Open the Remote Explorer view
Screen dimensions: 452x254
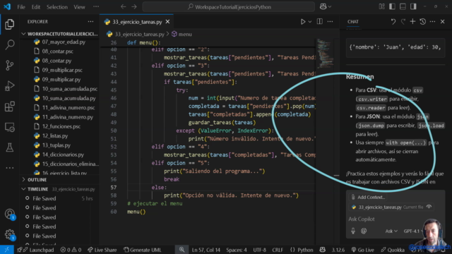click(x=9, y=127)
